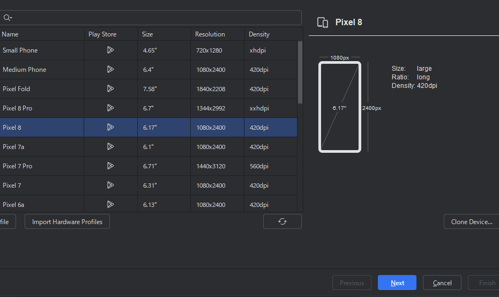Click the search magnifier icon

tap(8, 18)
